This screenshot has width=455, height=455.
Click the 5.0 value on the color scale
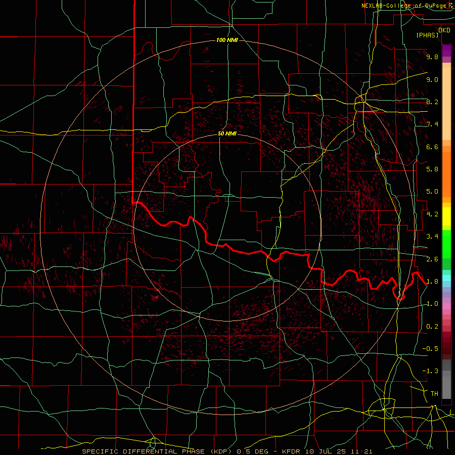(432, 192)
